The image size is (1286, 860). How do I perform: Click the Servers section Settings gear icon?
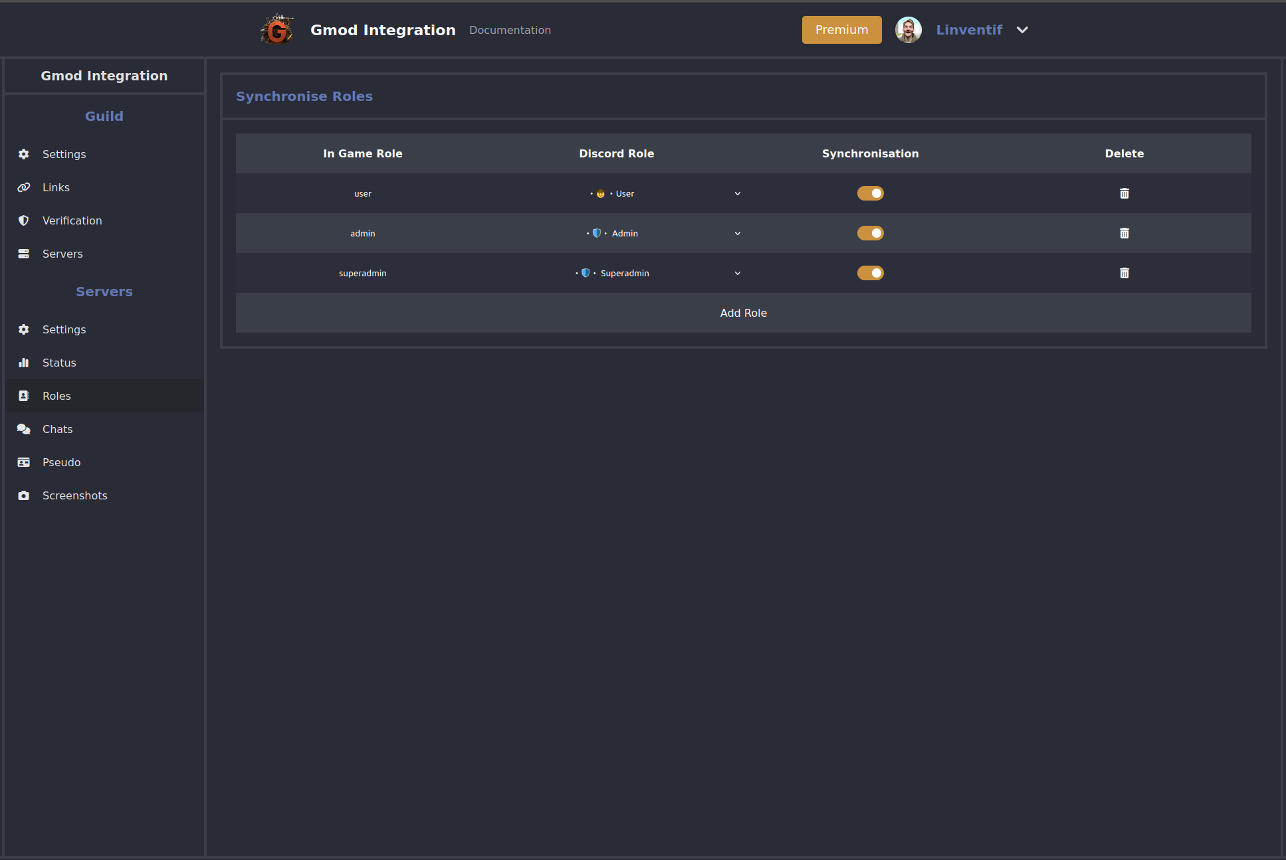pos(24,329)
